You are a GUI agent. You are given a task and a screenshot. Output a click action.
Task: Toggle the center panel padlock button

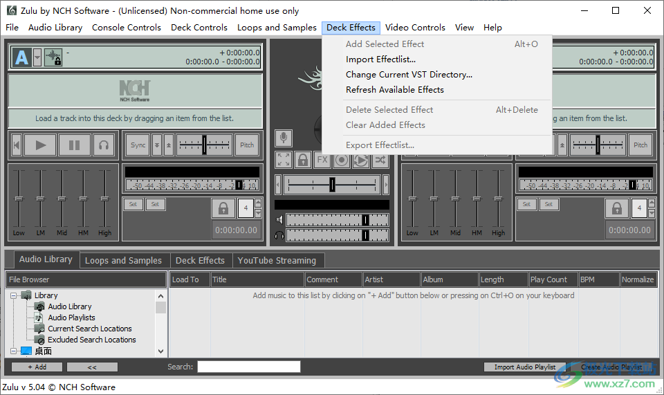[303, 160]
